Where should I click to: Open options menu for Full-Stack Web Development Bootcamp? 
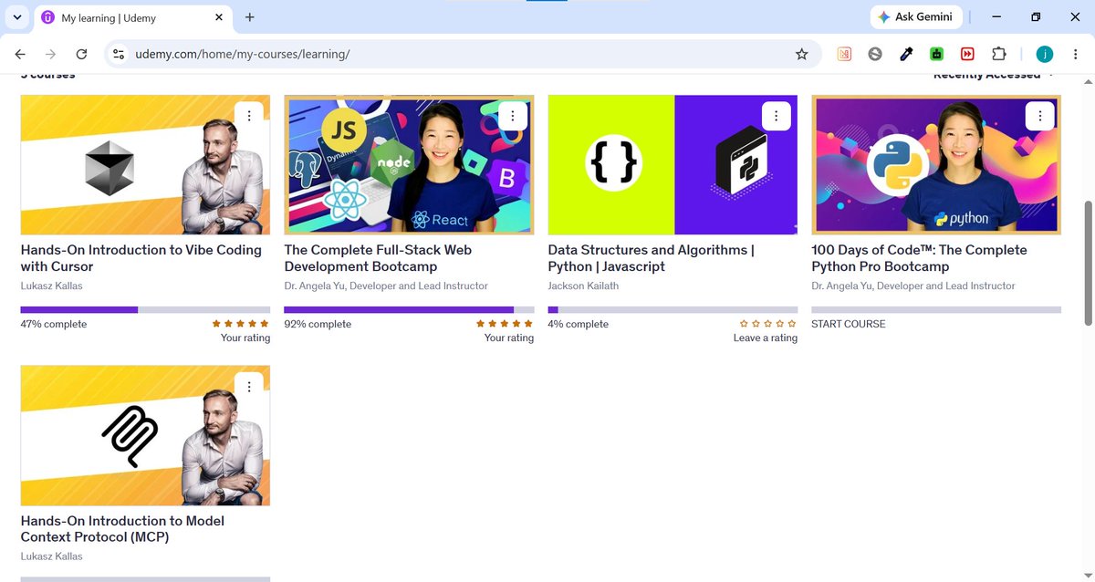click(x=513, y=116)
